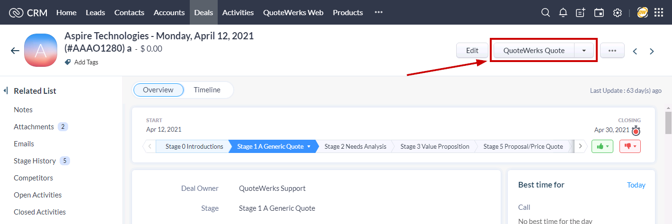Open the Products module tab
Image resolution: width=672 pixels, height=224 pixels.
pyautogui.click(x=348, y=13)
